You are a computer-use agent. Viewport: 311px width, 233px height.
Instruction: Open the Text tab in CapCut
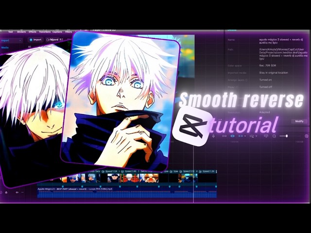tap(11, 32)
